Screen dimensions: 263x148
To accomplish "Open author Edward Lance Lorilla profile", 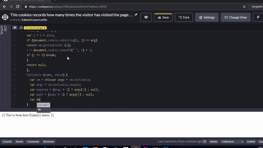I will pyautogui.click(x=34, y=20).
